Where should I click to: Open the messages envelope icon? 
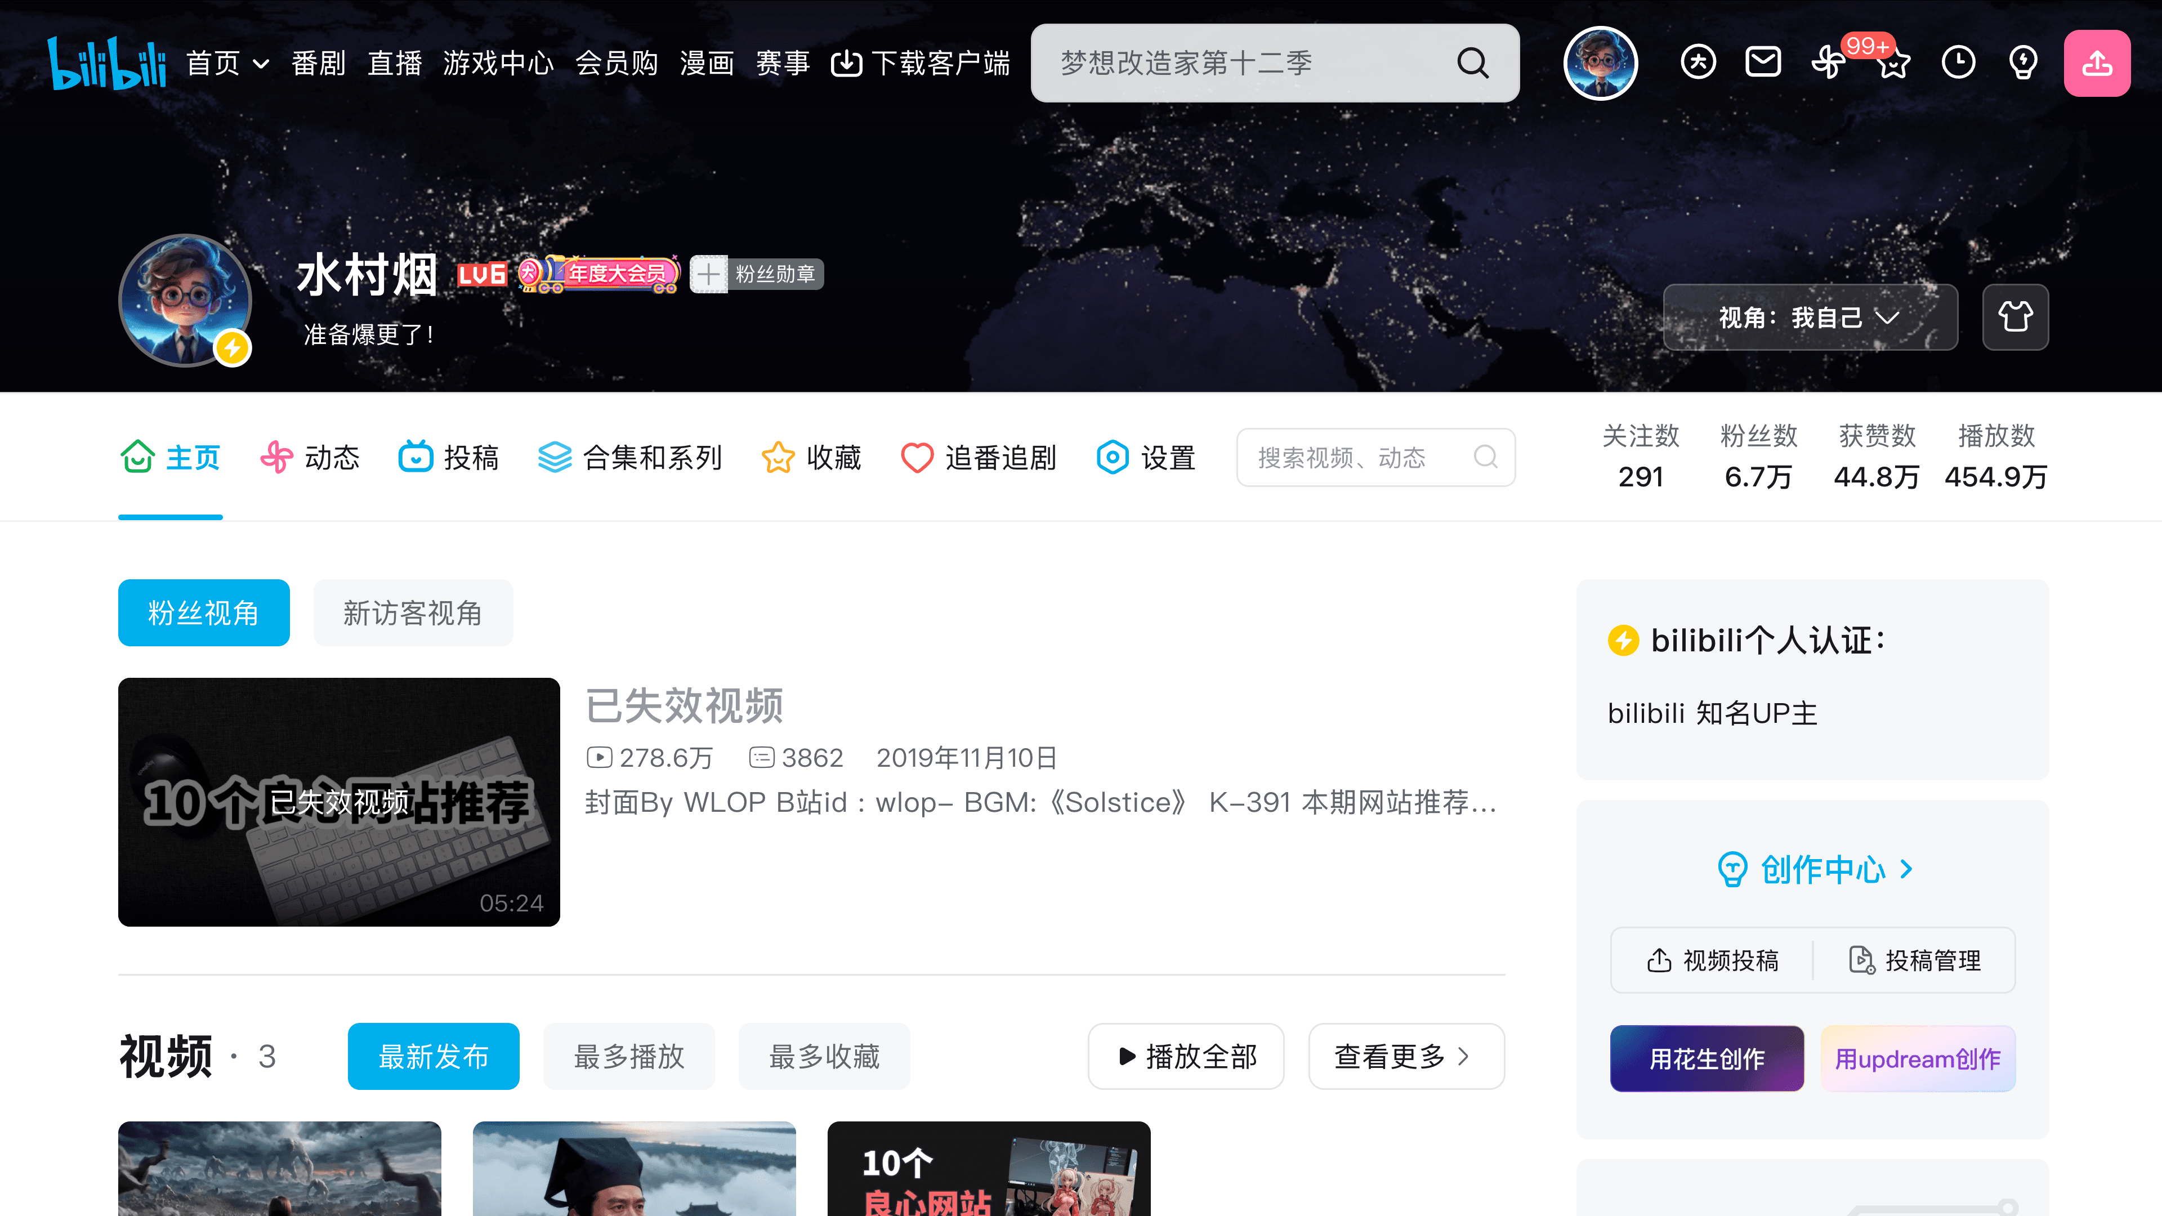click(x=1762, y=62)
